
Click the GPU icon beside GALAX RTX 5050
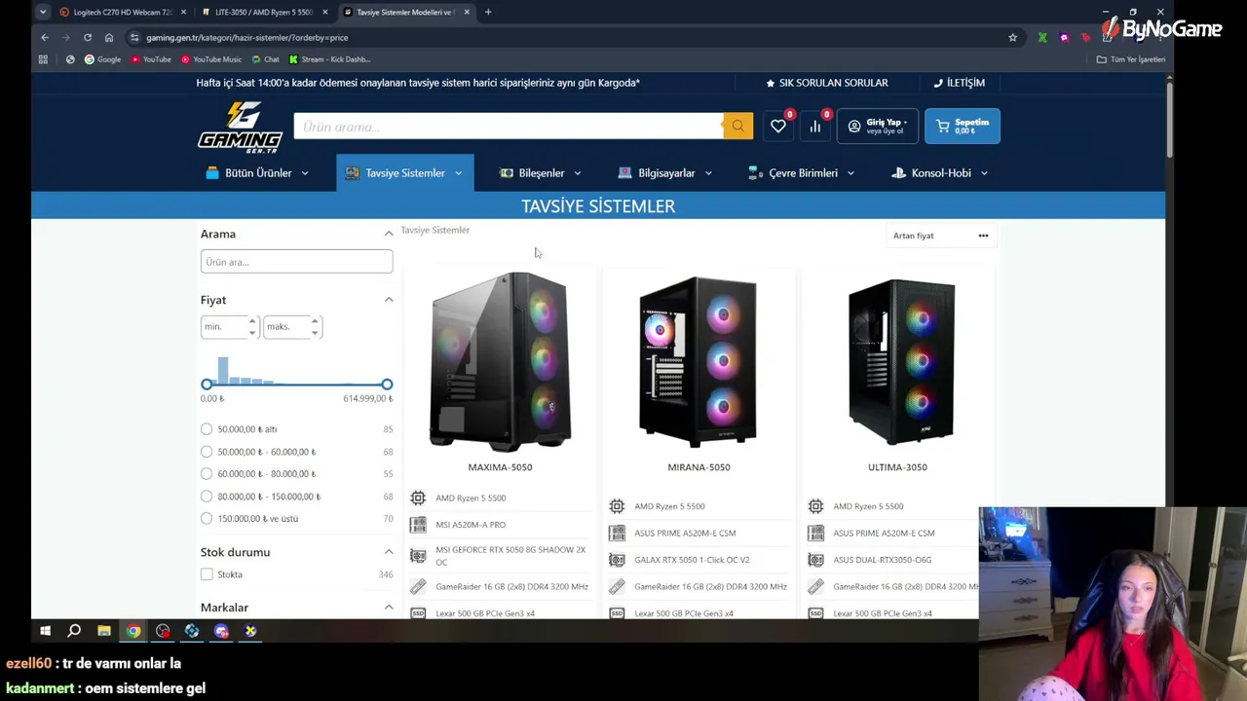[x=617, y=560]
